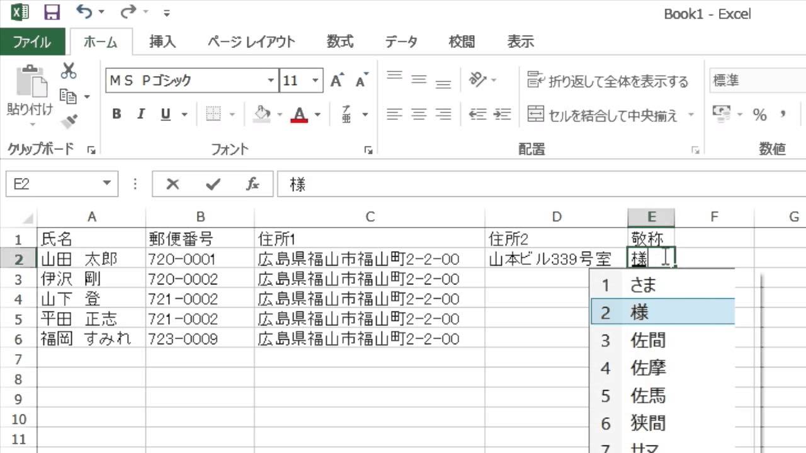Click the Insert Function fx button

253,184
